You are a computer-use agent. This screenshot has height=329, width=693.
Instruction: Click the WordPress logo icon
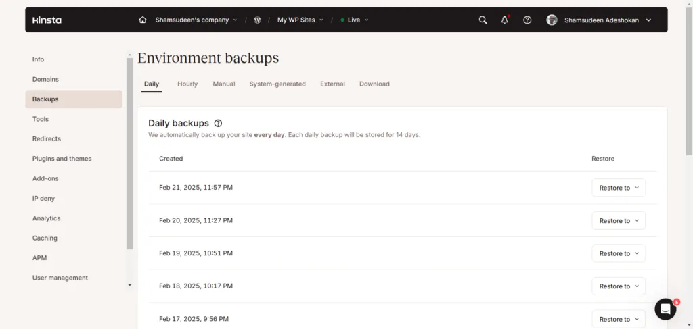tap(257, 20)
